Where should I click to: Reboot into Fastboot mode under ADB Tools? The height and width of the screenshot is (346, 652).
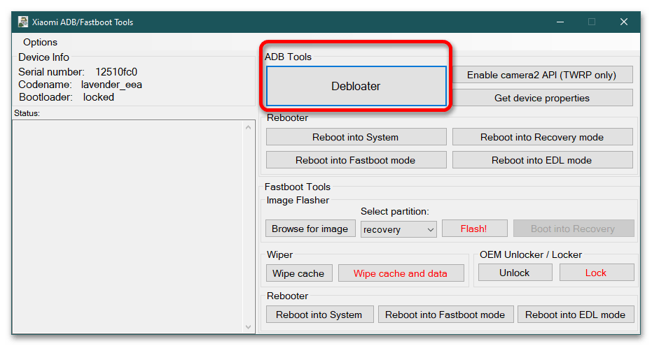tap(356, 160)
